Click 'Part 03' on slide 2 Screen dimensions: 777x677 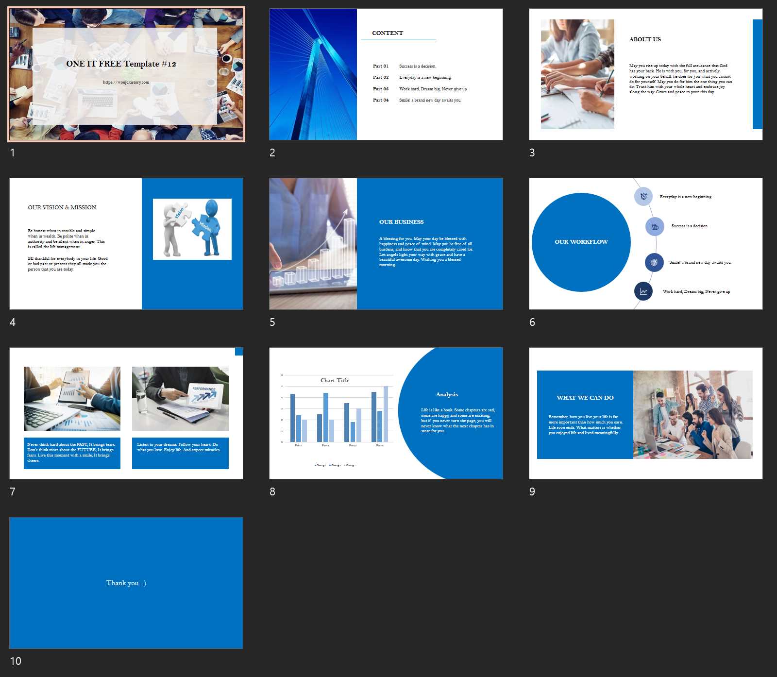point(381,89)
